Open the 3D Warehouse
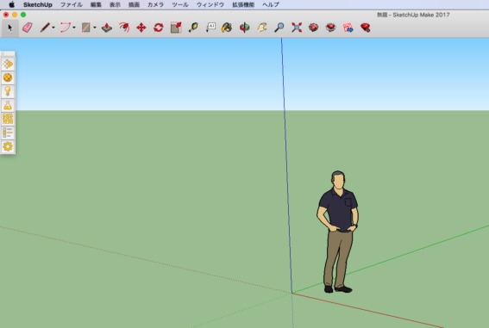 [313, 28]
